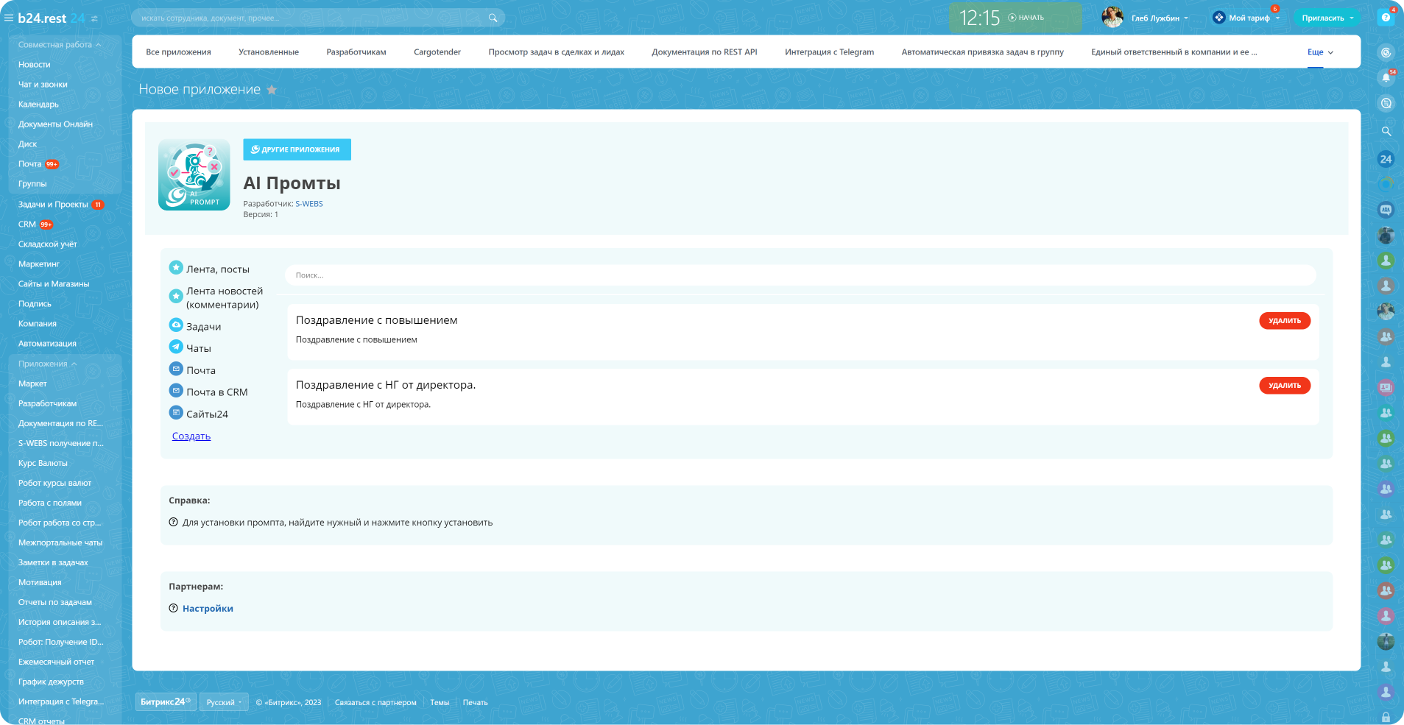This screenshot has height=725, width=1404.
Task: Switch to the Все приложения tab
Action: tap(178, 52)
